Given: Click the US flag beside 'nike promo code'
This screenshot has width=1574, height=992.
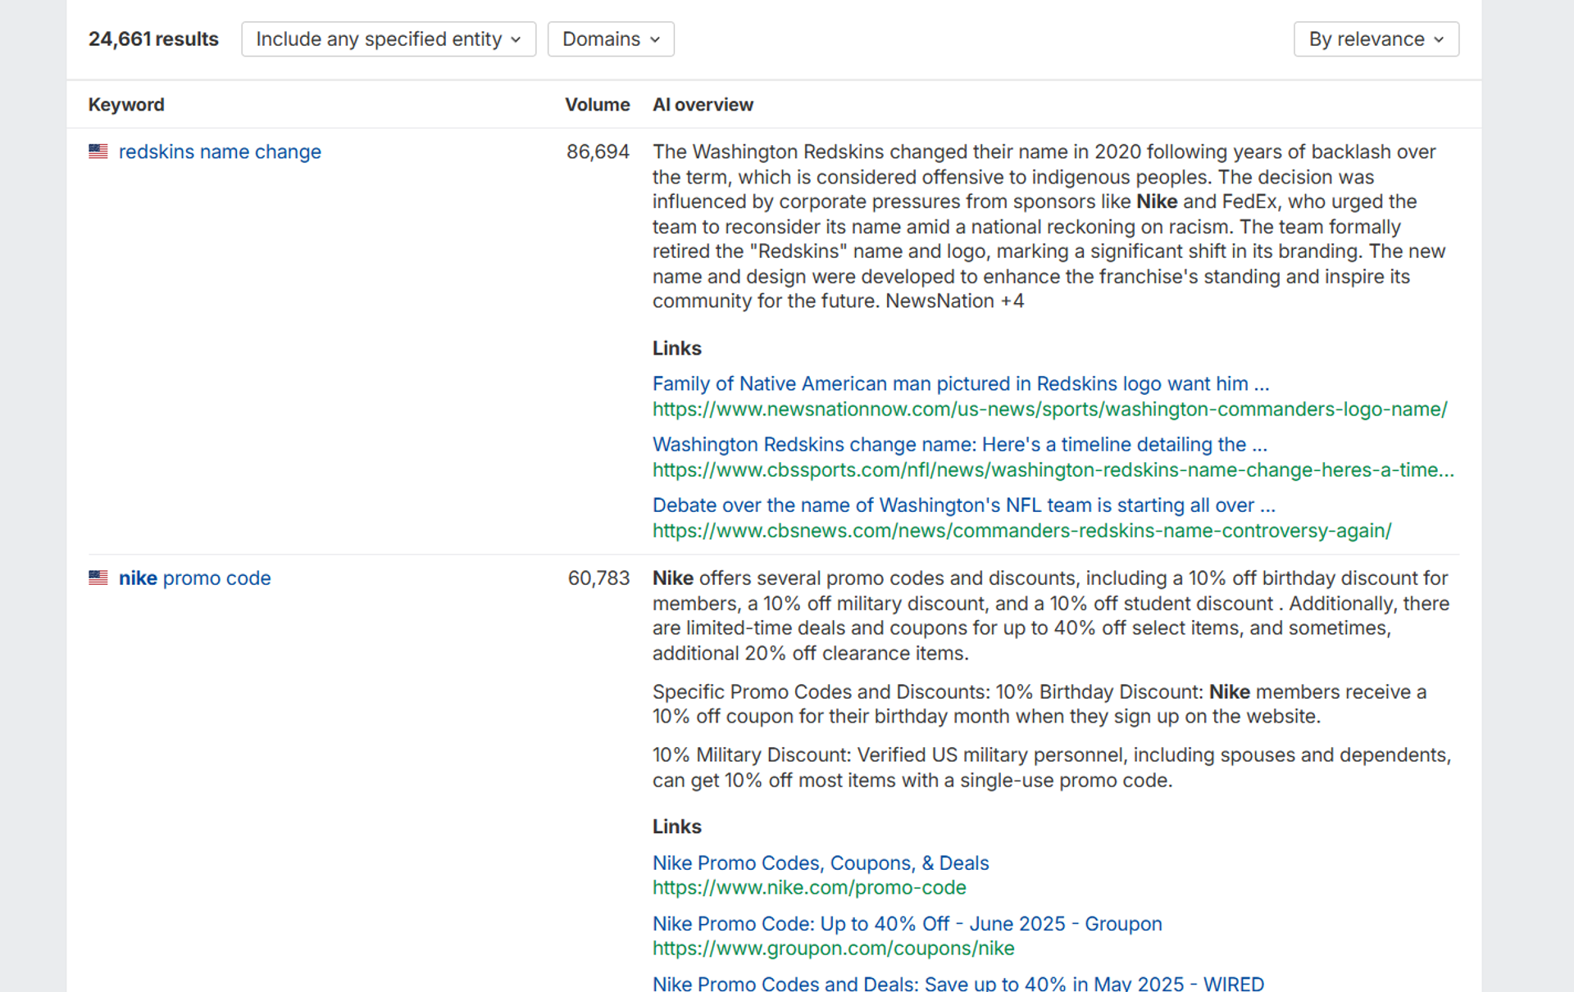Looking at the screenshot, I should tap(98, 578).
